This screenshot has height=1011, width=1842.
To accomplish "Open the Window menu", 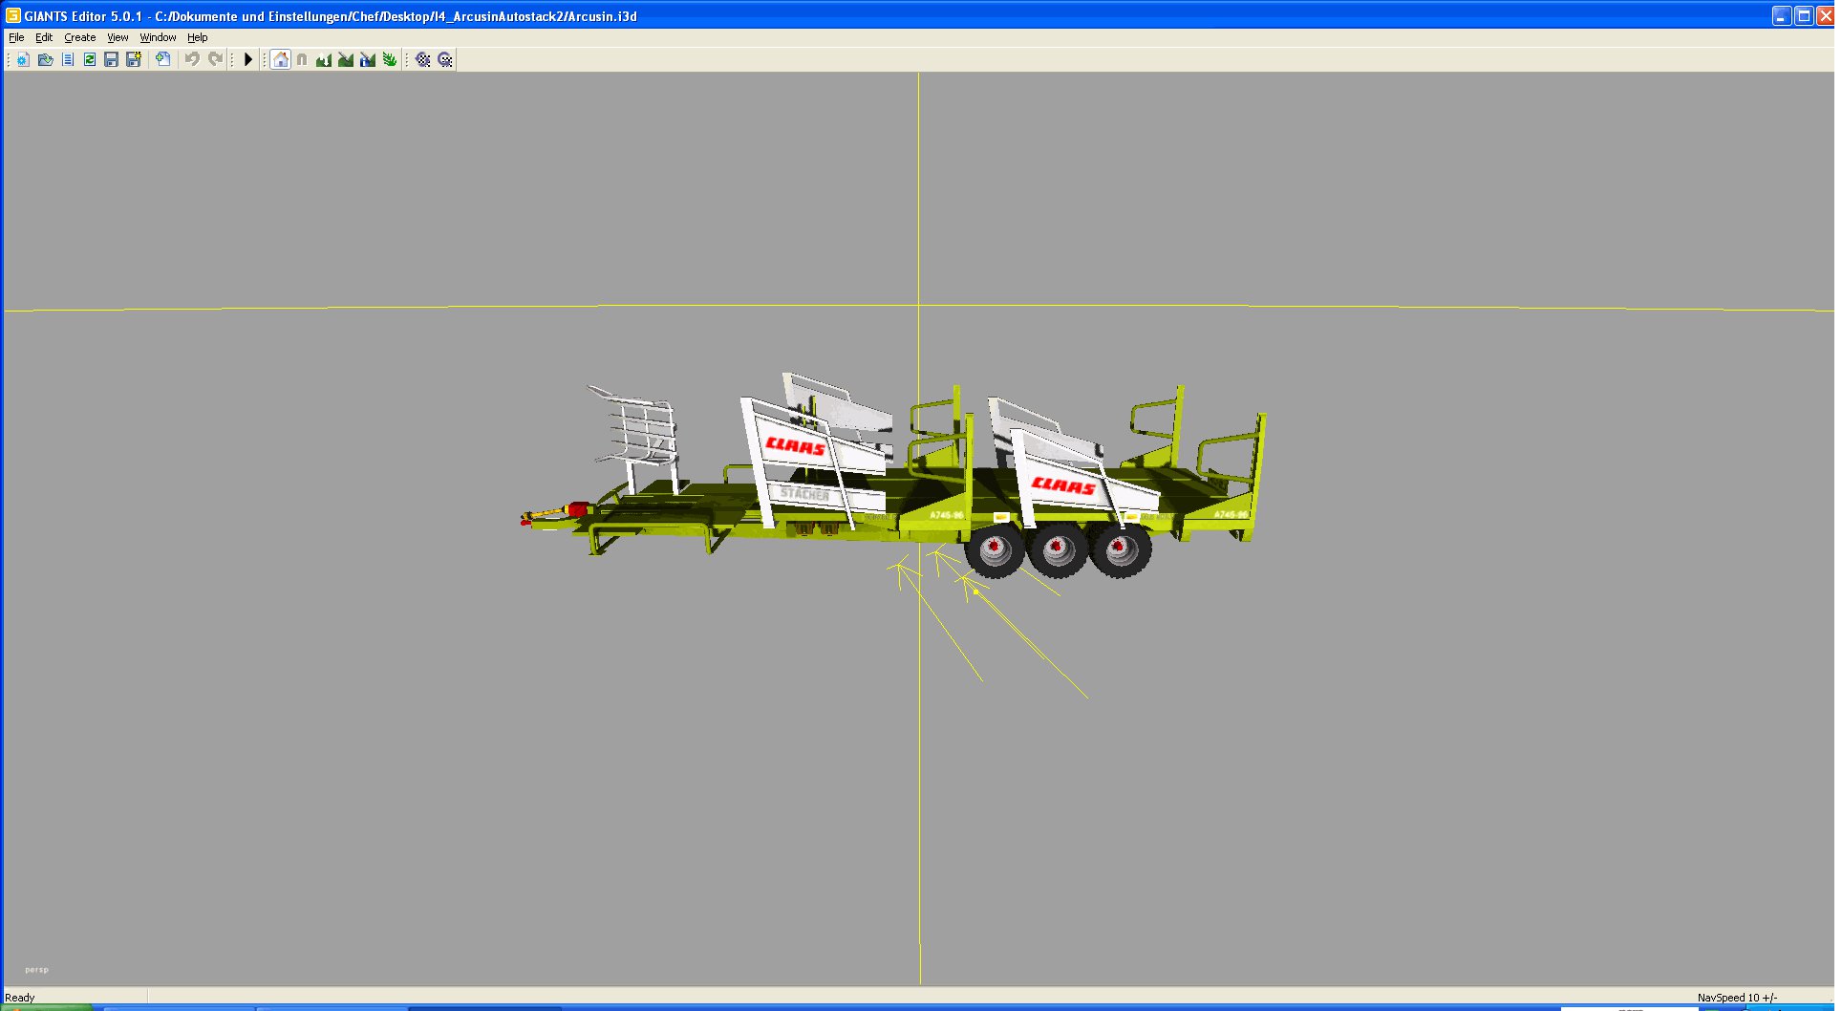I will 158,37.
